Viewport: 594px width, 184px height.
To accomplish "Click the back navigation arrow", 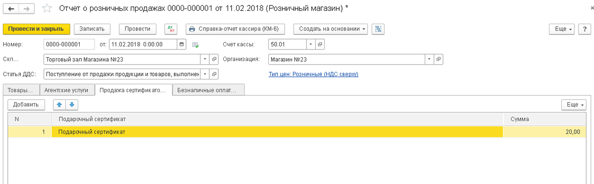I will tap(11, 8).
